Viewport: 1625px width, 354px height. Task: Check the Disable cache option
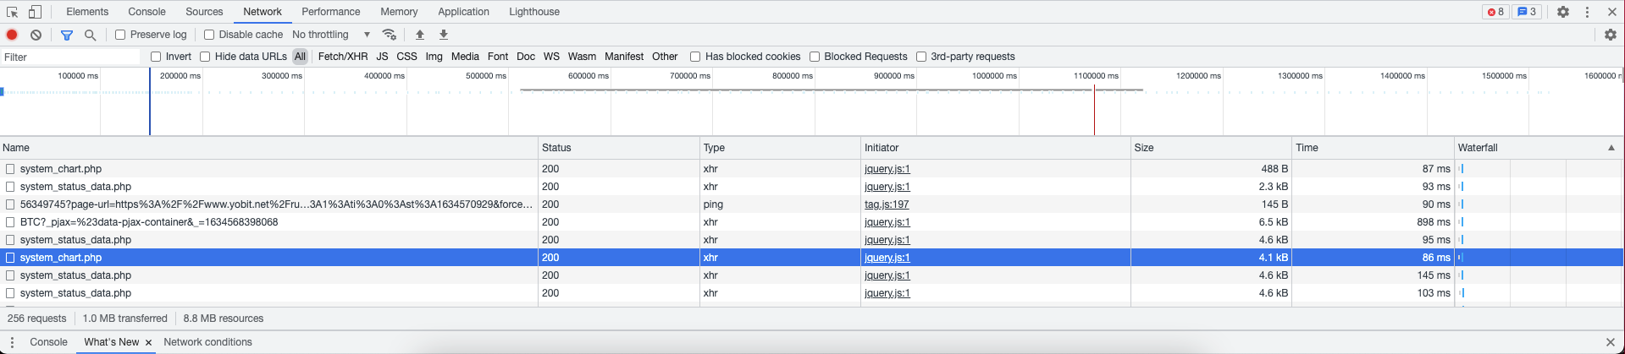pos(209,35)
